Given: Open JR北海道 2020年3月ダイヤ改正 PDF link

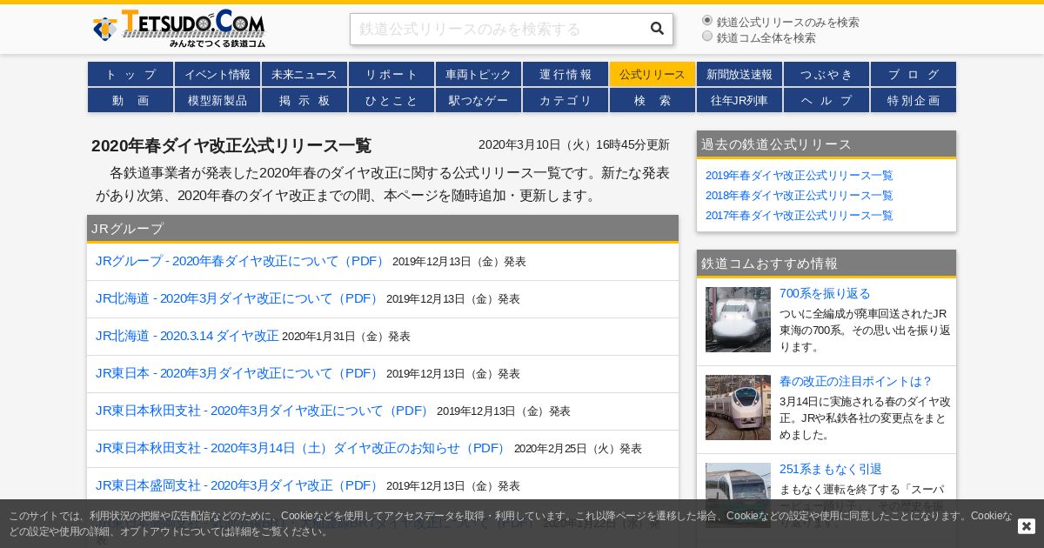Looking at the screenshot, I should coord(238,298).
